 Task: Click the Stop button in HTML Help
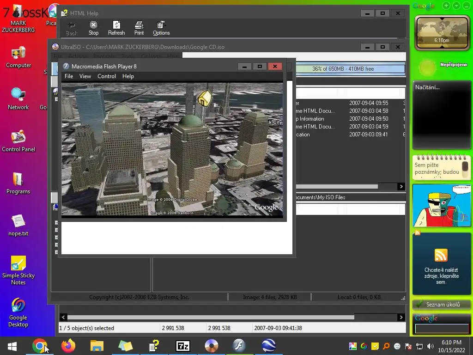(93, 28)
